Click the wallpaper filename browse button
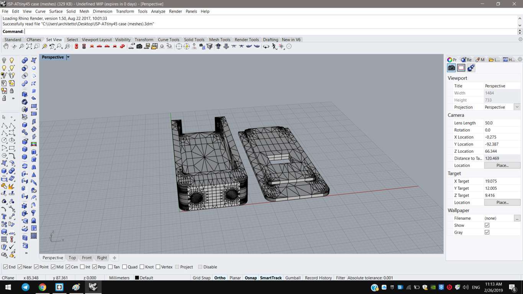This screenshot has width=523, height=294. pyautogui.click(x=517, y=218)
